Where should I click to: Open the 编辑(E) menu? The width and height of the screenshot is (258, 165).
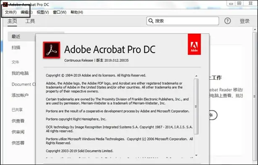pyautogui.click(x=26, y=12)
